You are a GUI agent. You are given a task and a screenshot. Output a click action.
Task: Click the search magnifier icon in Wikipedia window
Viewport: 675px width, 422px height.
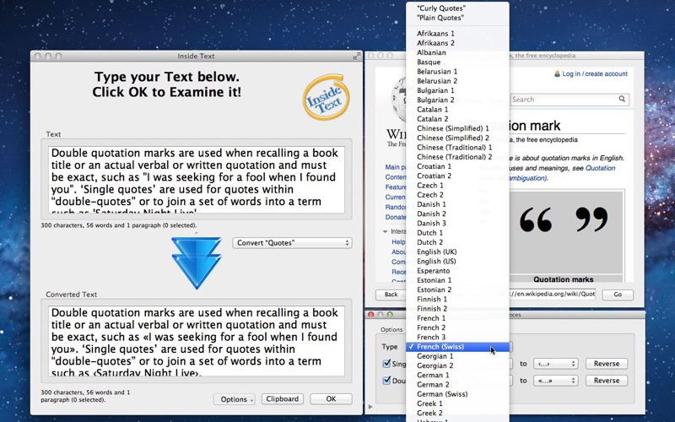tap(622, 99)
